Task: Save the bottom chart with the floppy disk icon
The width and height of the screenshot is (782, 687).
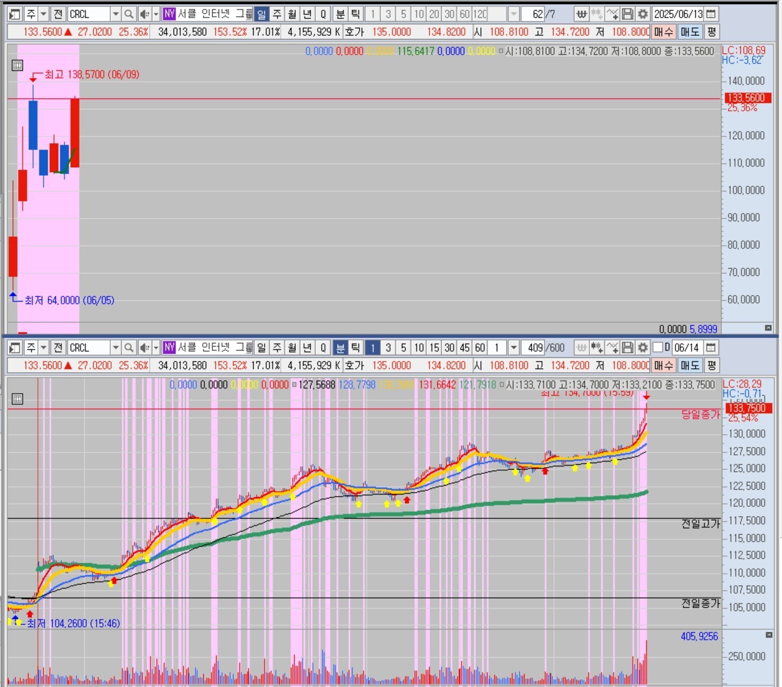Action: (x=627, y=348)
